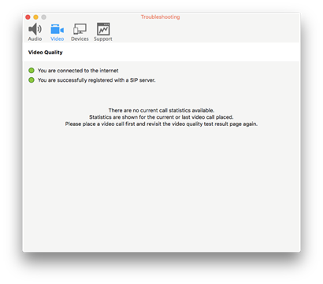Click the green SIP registration status indicator

click(x=32, y=80)
